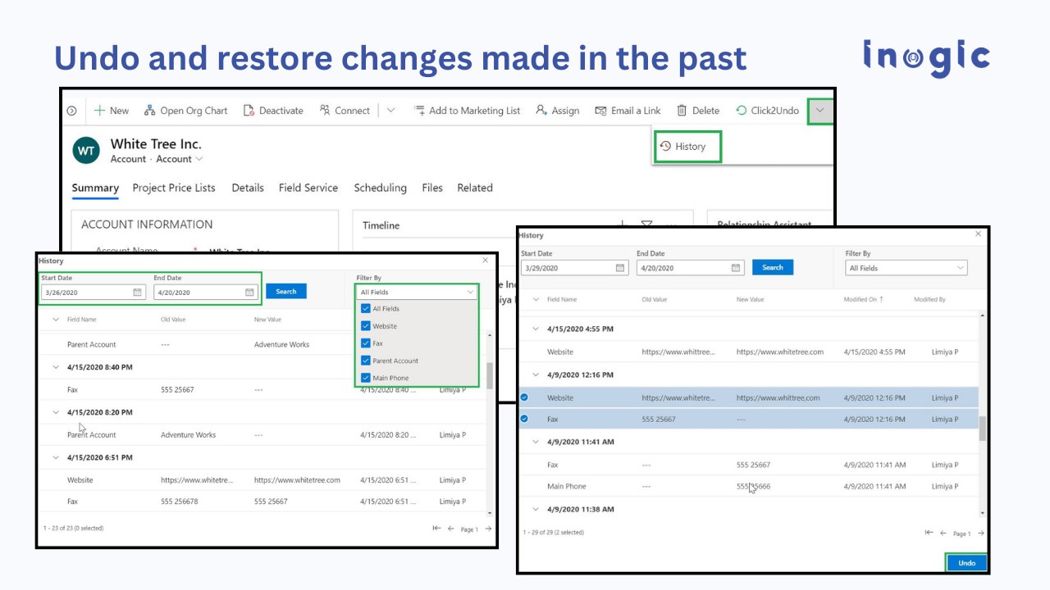Click the Assign command
1050x590 pixels.
pos(557,111)
